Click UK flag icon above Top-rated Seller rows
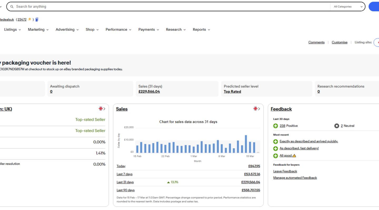Image resolution: width=379 pixels, height=210 pixels. click(101, 109)
